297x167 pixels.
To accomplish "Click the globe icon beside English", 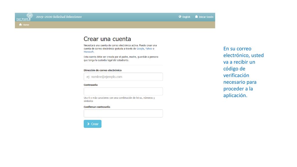I will pos(180,17).
